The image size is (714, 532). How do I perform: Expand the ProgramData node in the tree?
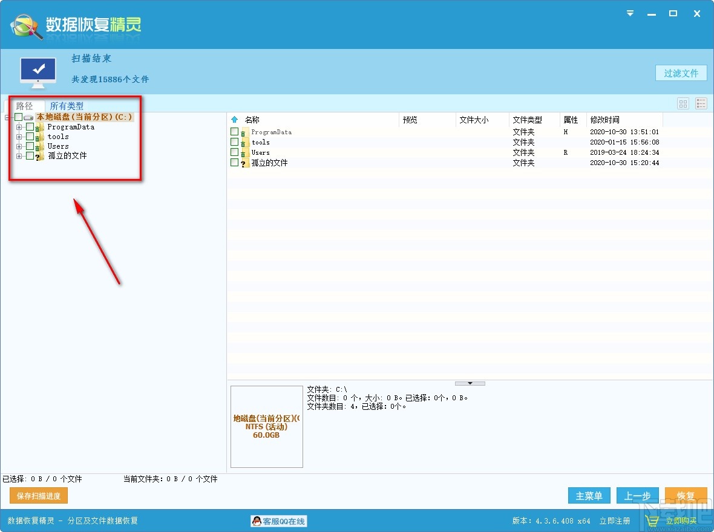pyautogui.click(x=19, y=126)
